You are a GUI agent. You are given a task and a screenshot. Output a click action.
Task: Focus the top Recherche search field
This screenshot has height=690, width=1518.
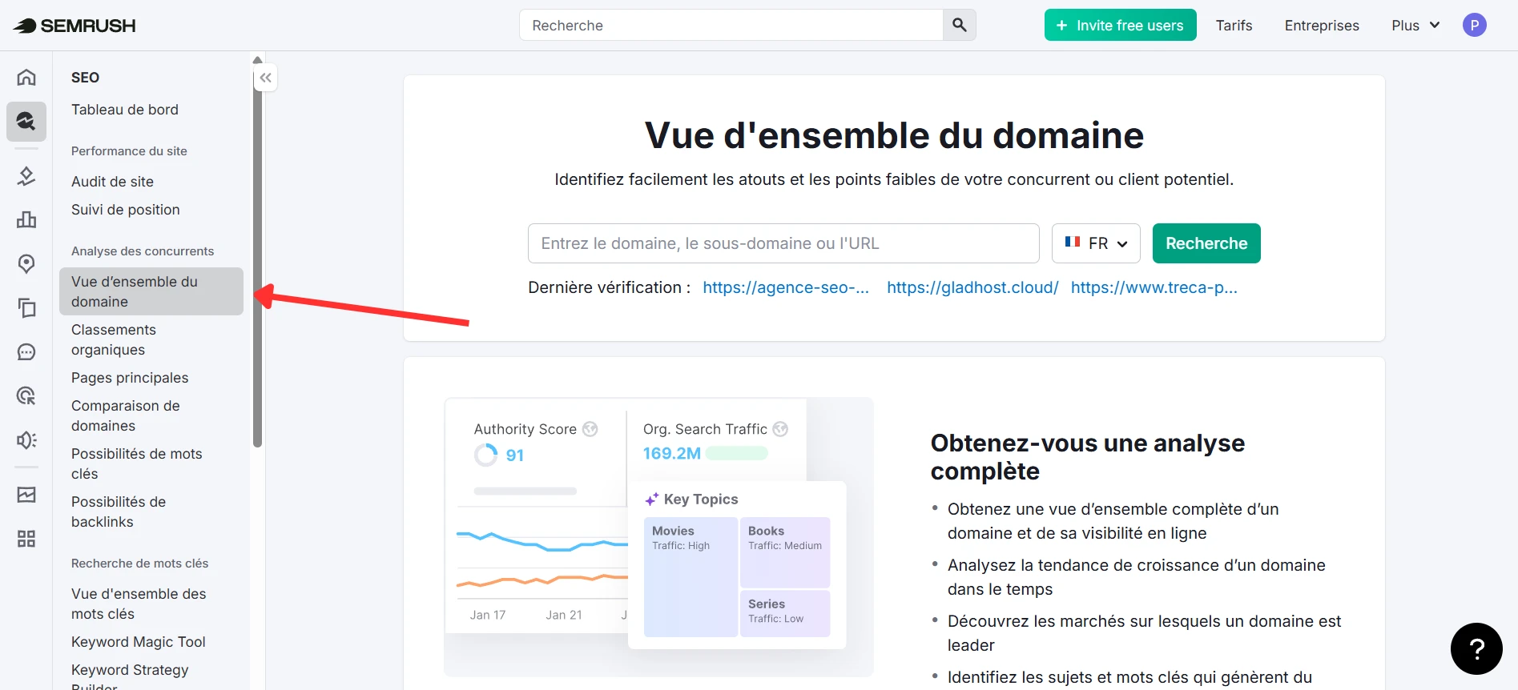point(731,25)
